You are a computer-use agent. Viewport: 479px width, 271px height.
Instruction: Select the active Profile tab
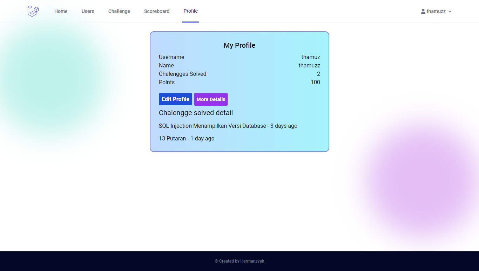click(x=190, y=11)
